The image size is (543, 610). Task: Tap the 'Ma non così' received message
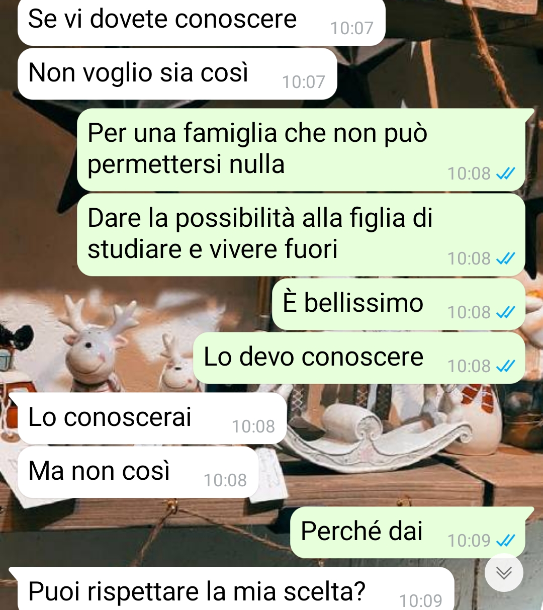[138, 472]
